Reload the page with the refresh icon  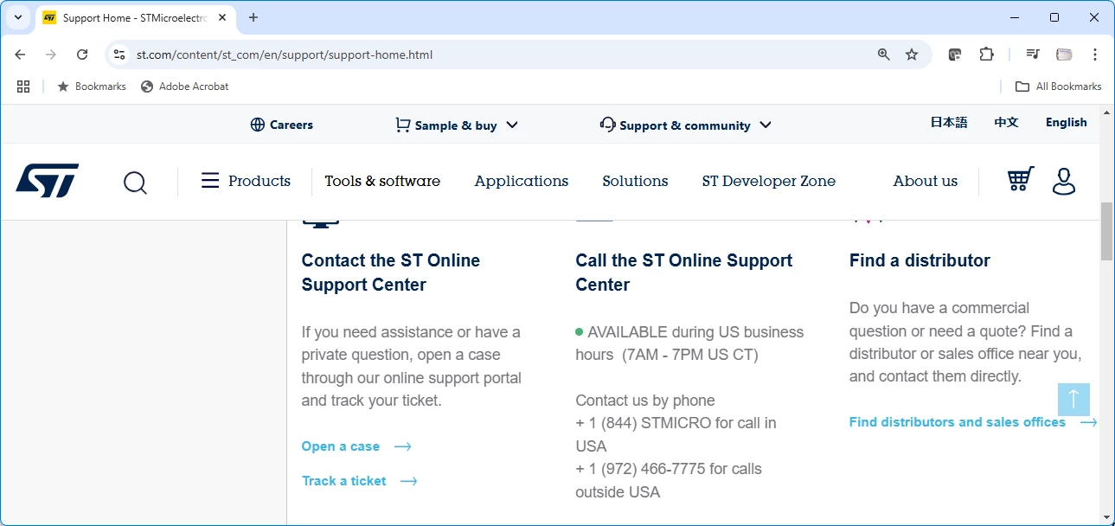(x=82, y=55)
